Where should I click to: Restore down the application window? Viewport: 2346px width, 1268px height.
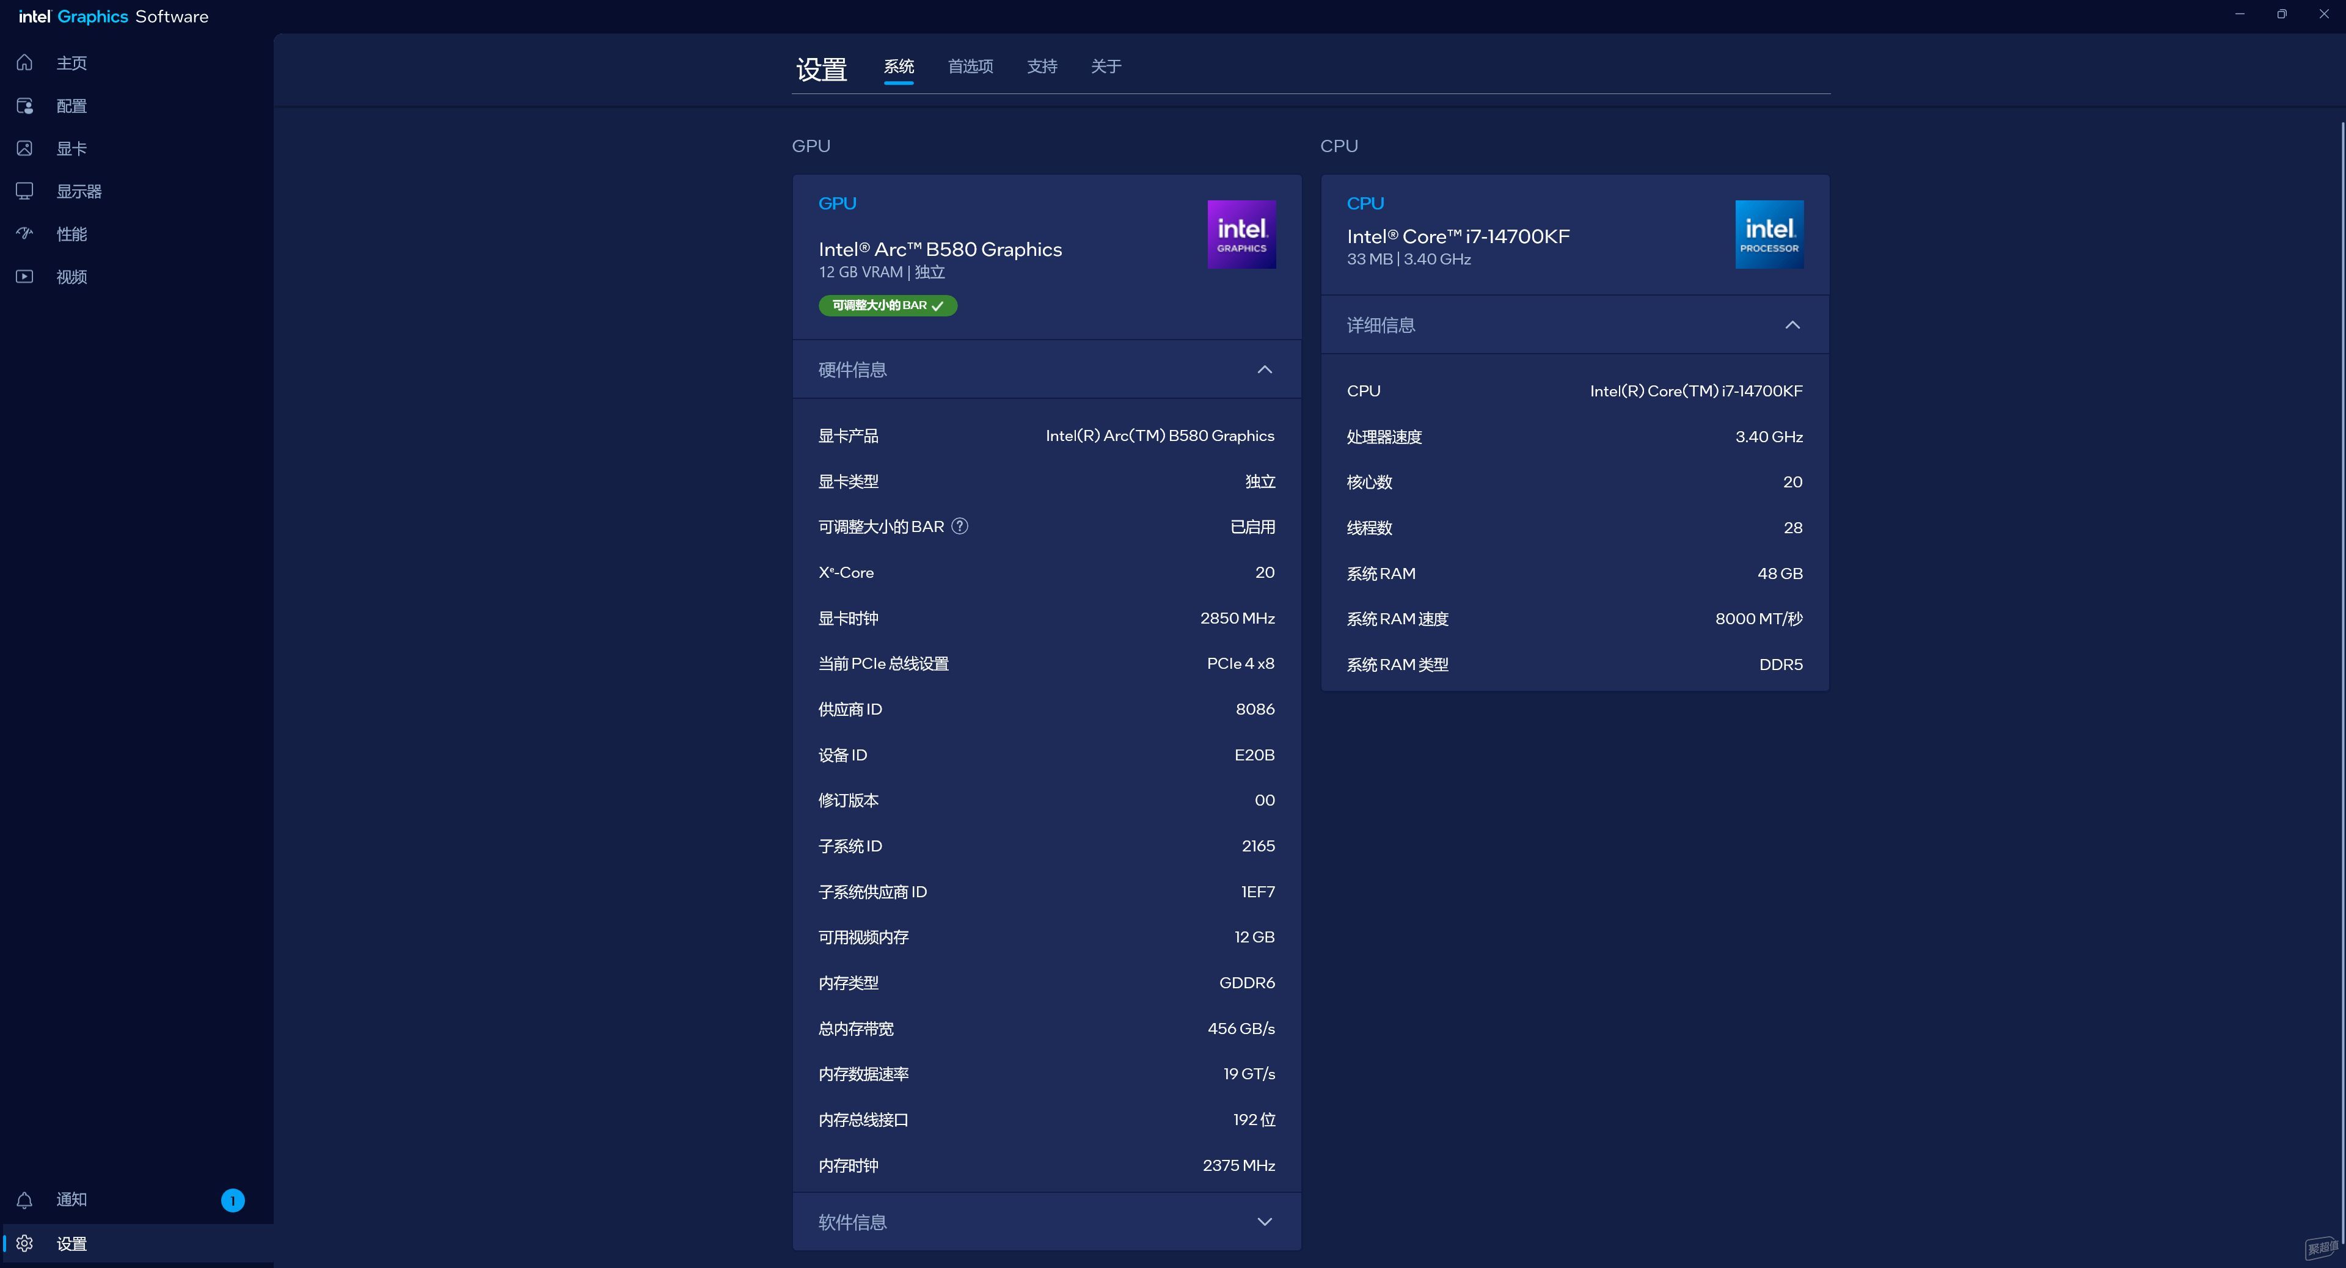(2281, 13)
